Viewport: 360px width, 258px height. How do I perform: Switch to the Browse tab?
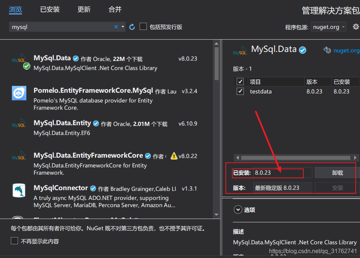coord(16,9)
